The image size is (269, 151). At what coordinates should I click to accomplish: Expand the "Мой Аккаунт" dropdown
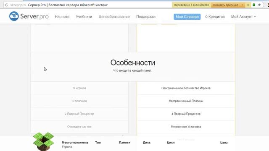click(243, 17)
